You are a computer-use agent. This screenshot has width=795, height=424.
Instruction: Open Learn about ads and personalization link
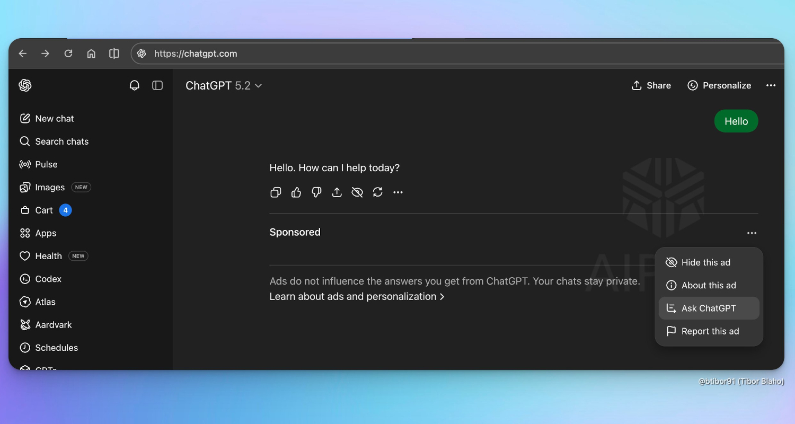(x=357, y=297)
